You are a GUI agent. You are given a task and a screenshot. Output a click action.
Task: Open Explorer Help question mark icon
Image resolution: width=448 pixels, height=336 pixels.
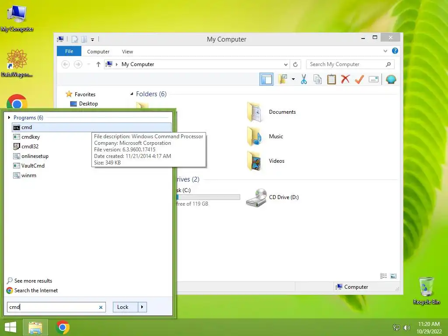[x=395, y=51]
